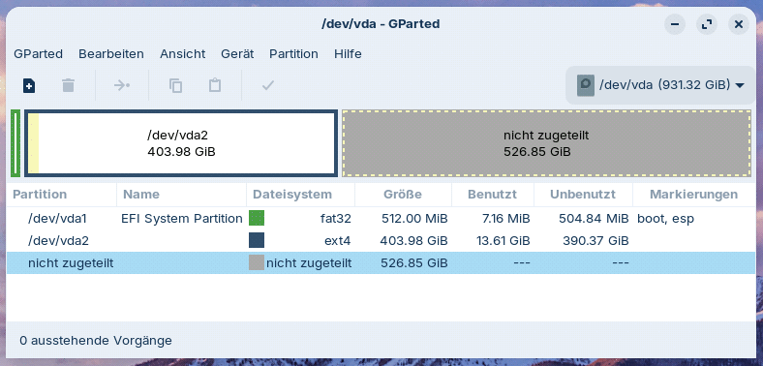This screenshot has height=366, width=763.
Task: Select the /dev/vda2 partition row
Action: 381,240
